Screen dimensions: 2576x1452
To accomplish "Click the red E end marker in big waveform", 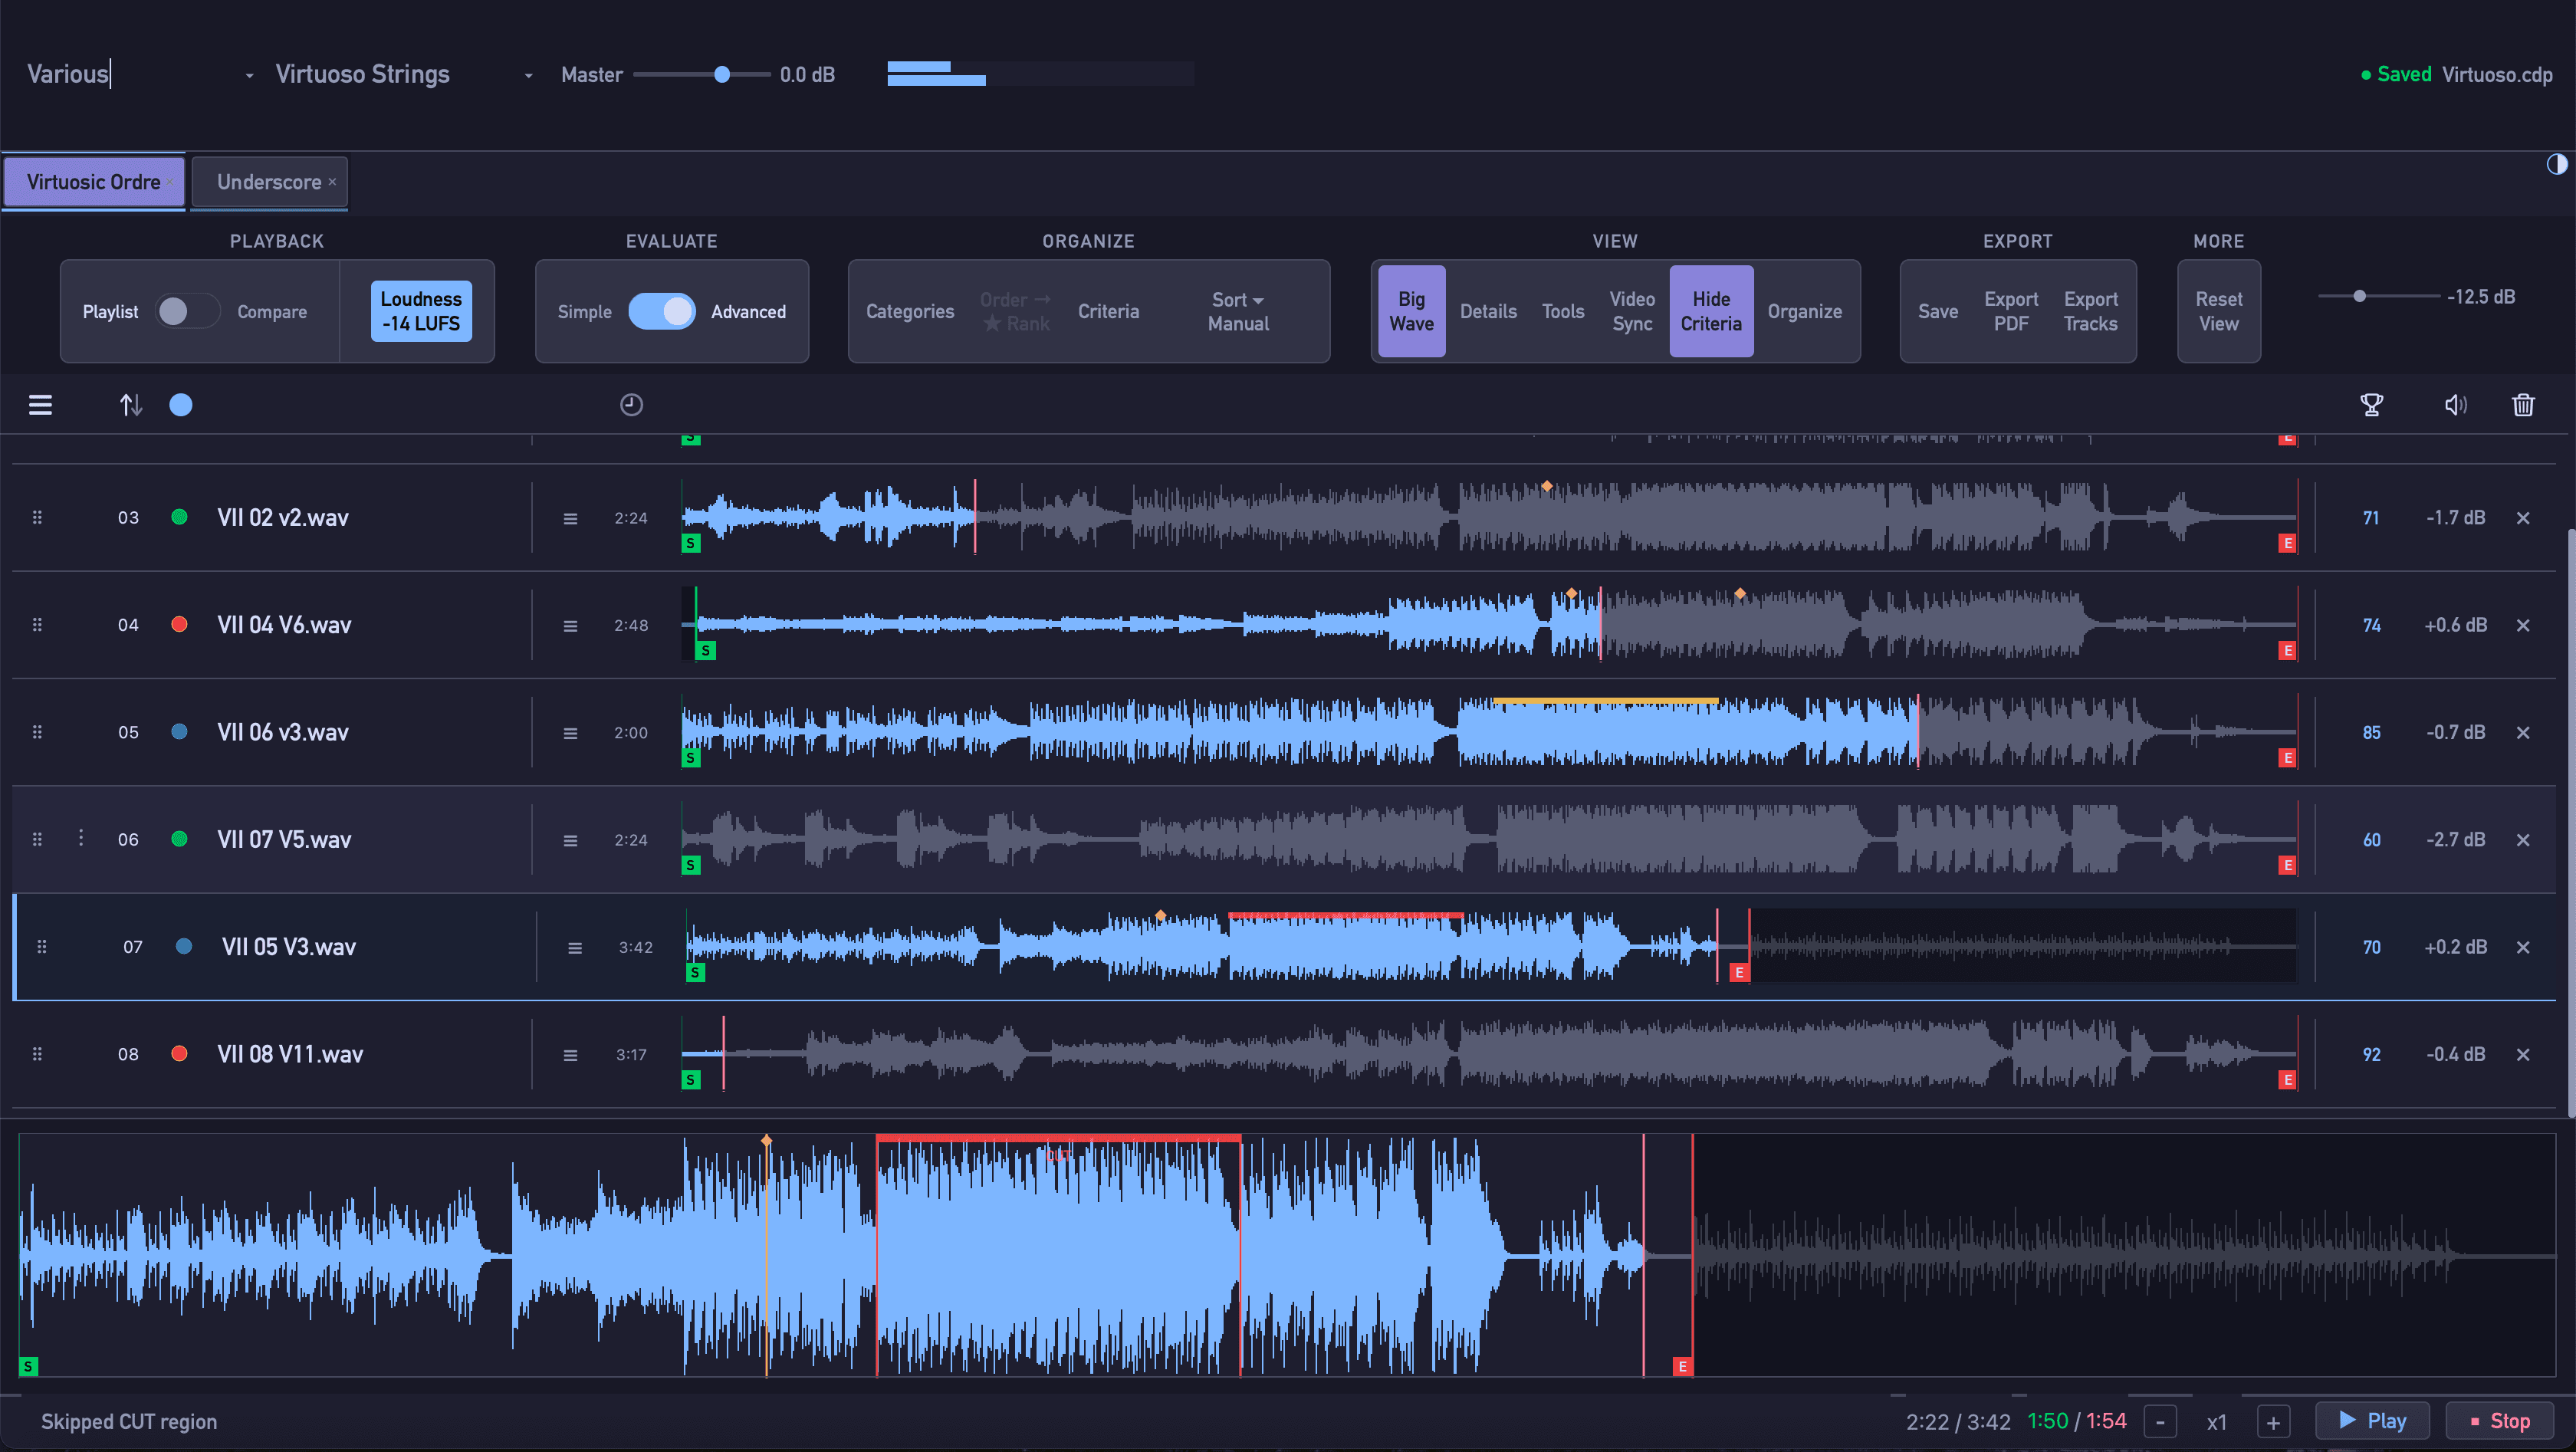I will click(x=1683, y=1366).
